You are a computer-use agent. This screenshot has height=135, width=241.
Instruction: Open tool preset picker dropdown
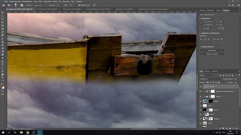[x=11, y=5]
